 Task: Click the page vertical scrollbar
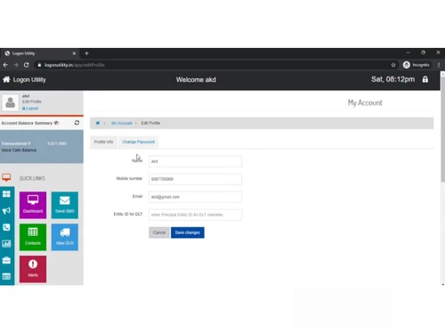(x=442, y=128)
